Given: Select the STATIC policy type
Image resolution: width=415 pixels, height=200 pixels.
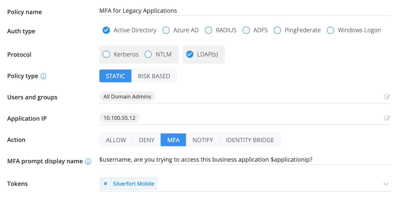Looking at the screenshot, I should [x=115, y=76].
